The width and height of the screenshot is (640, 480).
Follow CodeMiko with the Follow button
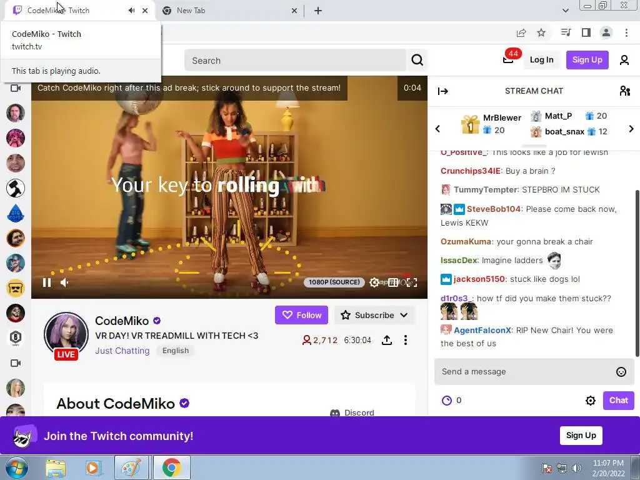pyautogui.click(x=301, y=315)
